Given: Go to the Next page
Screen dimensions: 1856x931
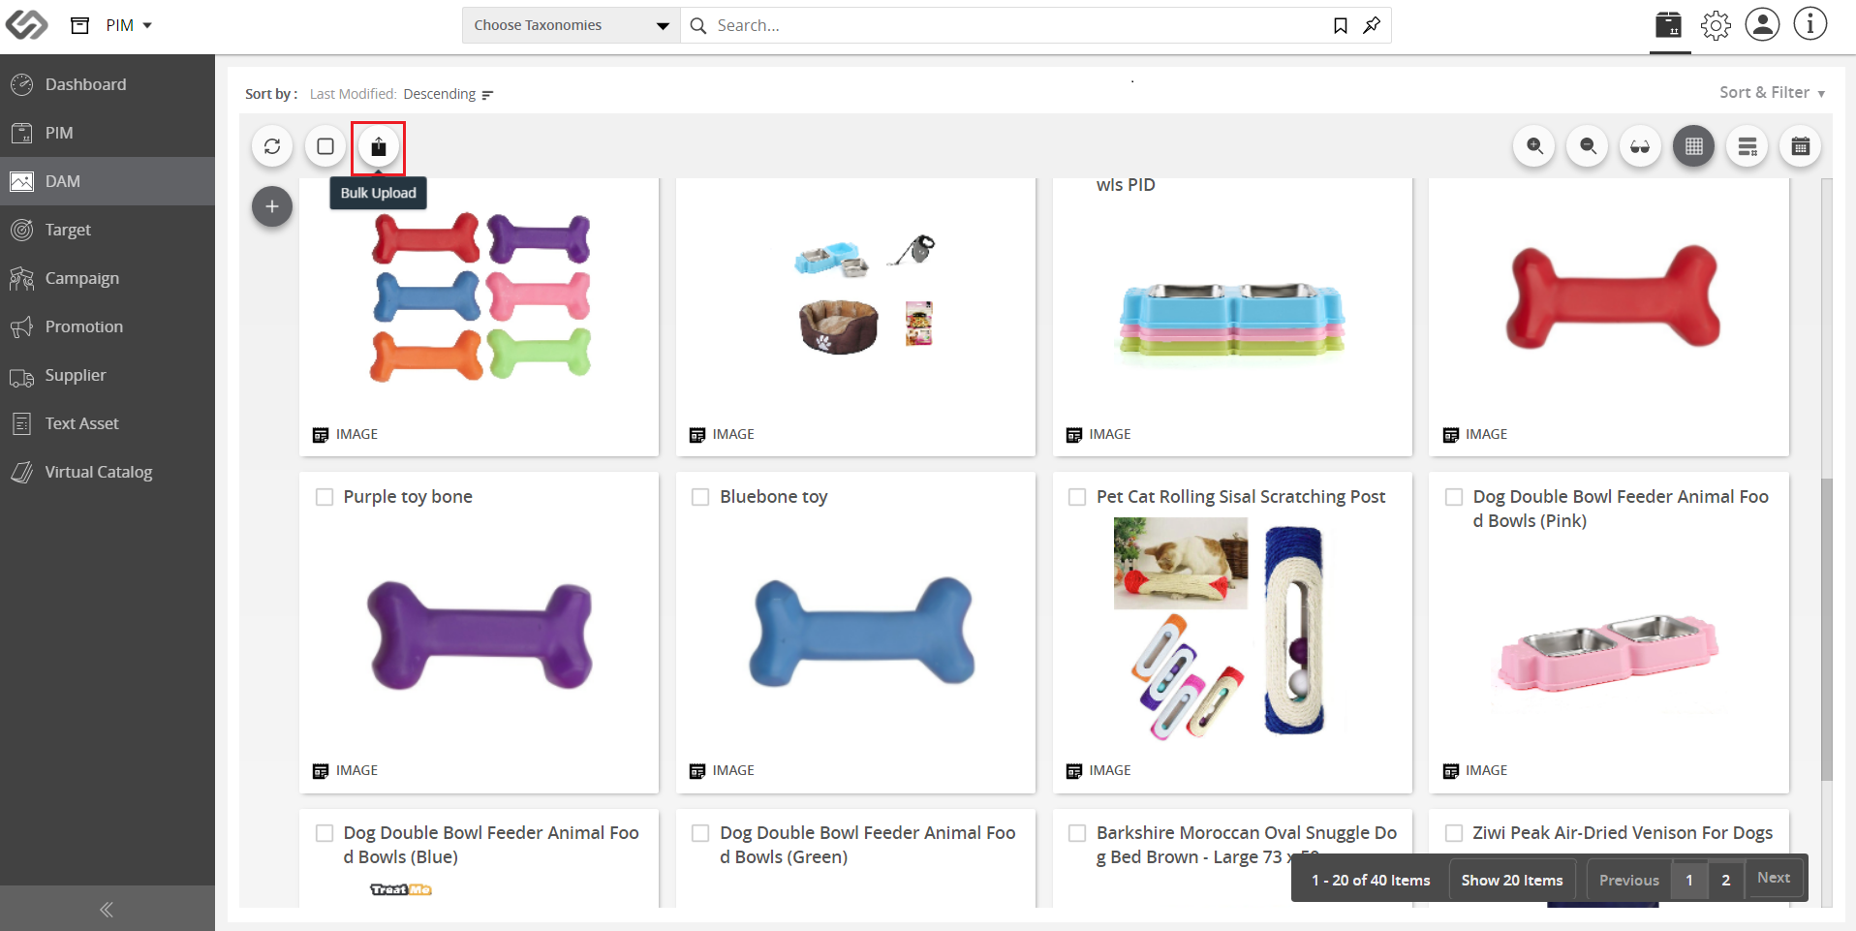Looking at the screenshot, I should point(1774,878).
